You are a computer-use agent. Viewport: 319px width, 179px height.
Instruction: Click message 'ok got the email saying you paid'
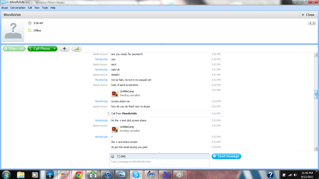coord(129,147)
